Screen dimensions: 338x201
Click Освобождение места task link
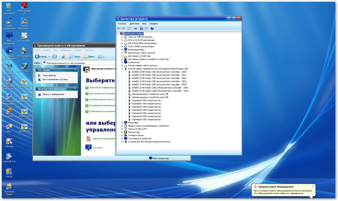pyautogui.click(x=102, y=99)
